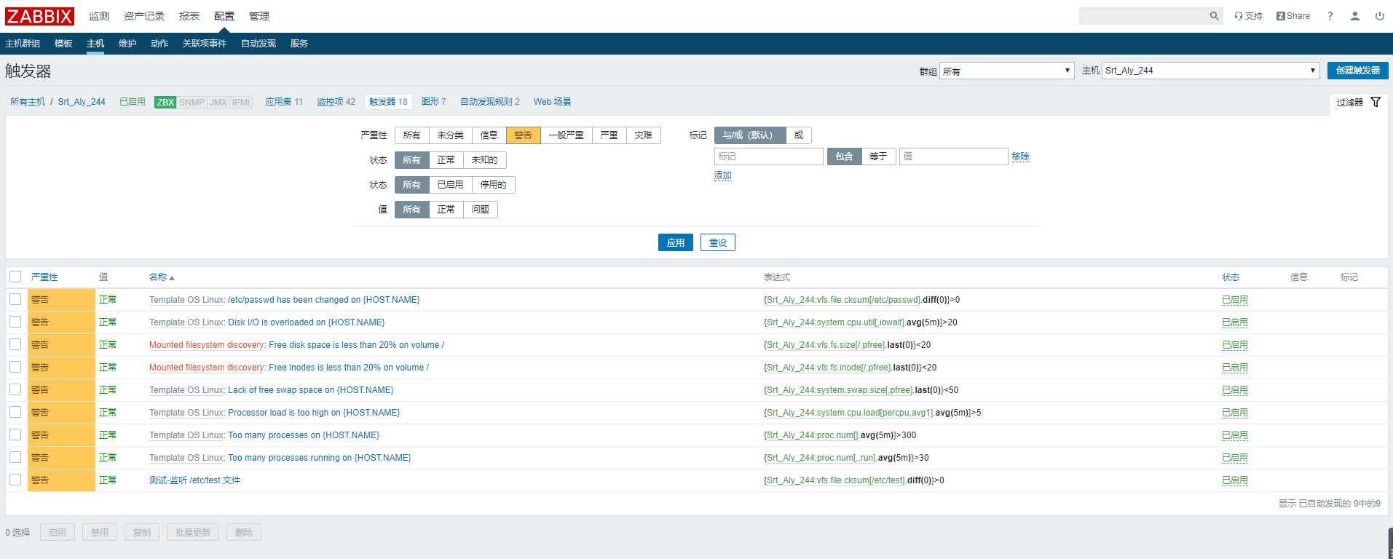Sort by 严重性 column header
Image resolution: width=1393 pixels, height=559 pixels.
tap(44, 277)
